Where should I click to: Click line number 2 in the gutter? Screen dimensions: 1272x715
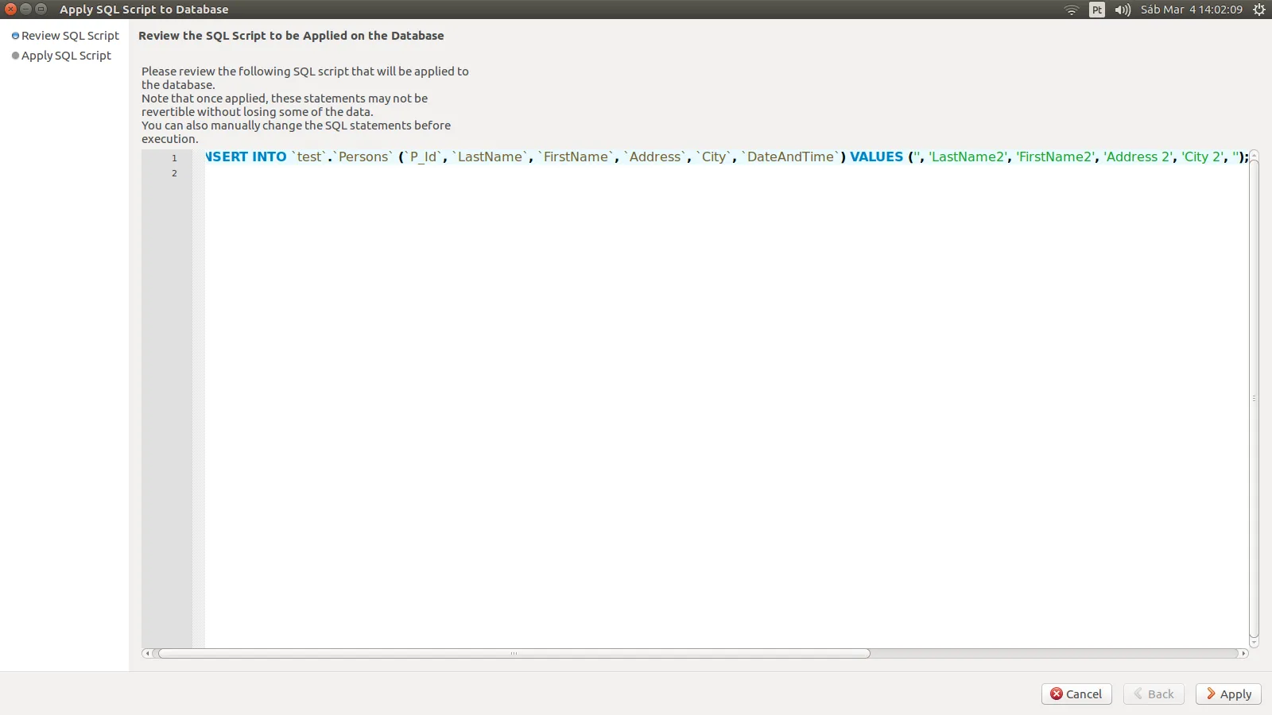(174, 173)
